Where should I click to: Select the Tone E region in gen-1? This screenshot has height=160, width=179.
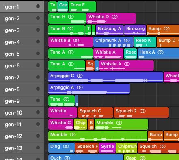coord(82,6)
